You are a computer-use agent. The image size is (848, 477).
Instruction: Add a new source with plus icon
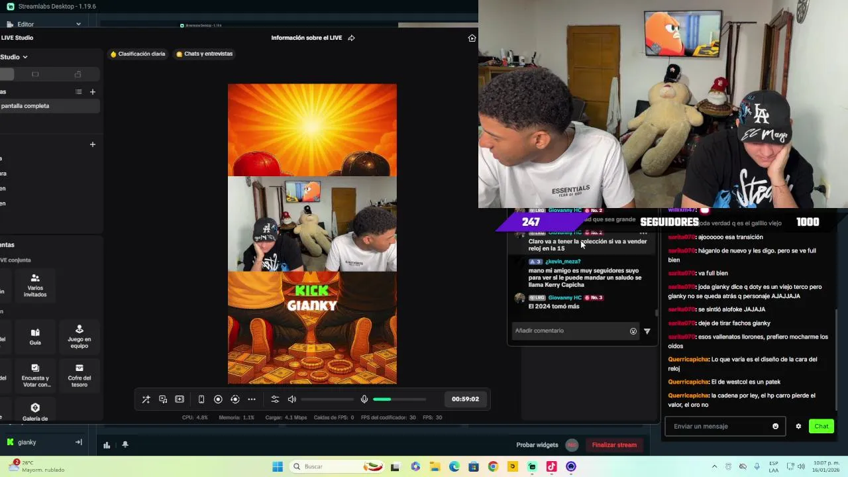point(93,144)
